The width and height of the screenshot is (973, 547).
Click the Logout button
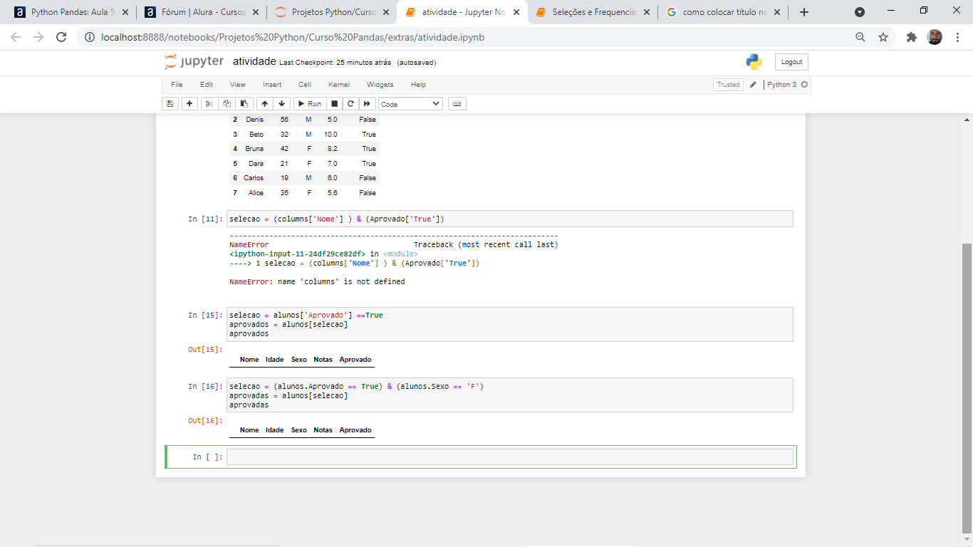click(x=791, y=62)
